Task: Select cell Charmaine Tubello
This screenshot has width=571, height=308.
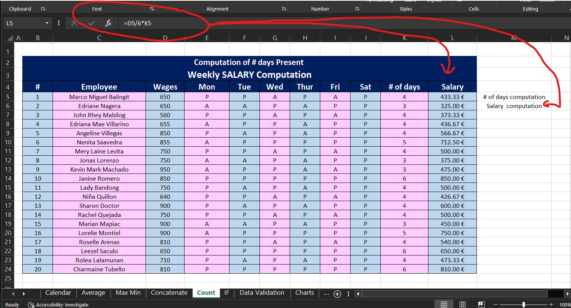Action: (x=99, y=269)
